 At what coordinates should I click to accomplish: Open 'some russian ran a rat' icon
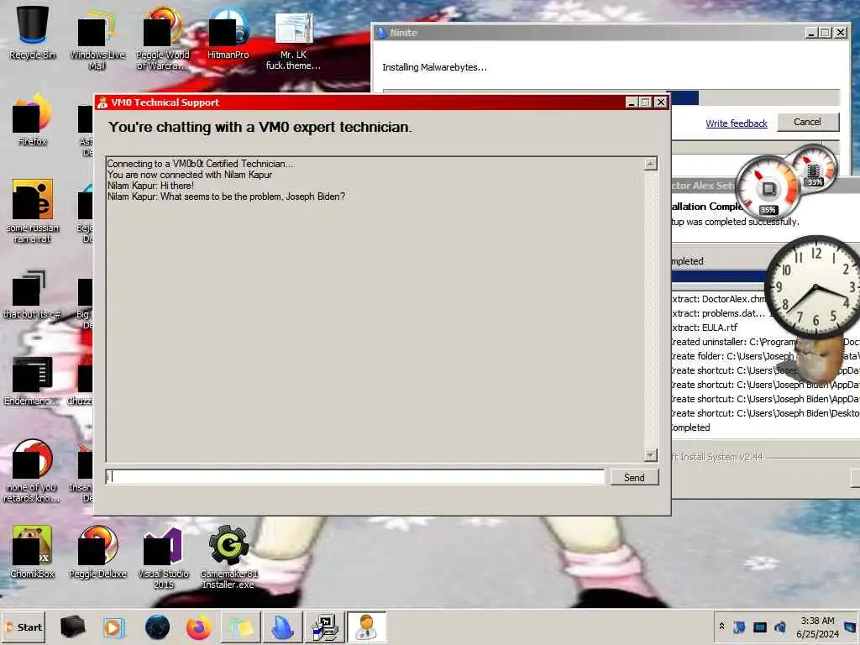pyautogui.click(x=33, y=211)
